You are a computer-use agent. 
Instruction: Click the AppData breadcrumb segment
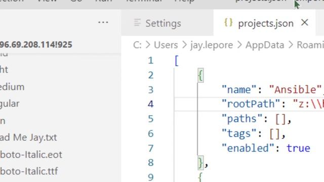point(265,45)
